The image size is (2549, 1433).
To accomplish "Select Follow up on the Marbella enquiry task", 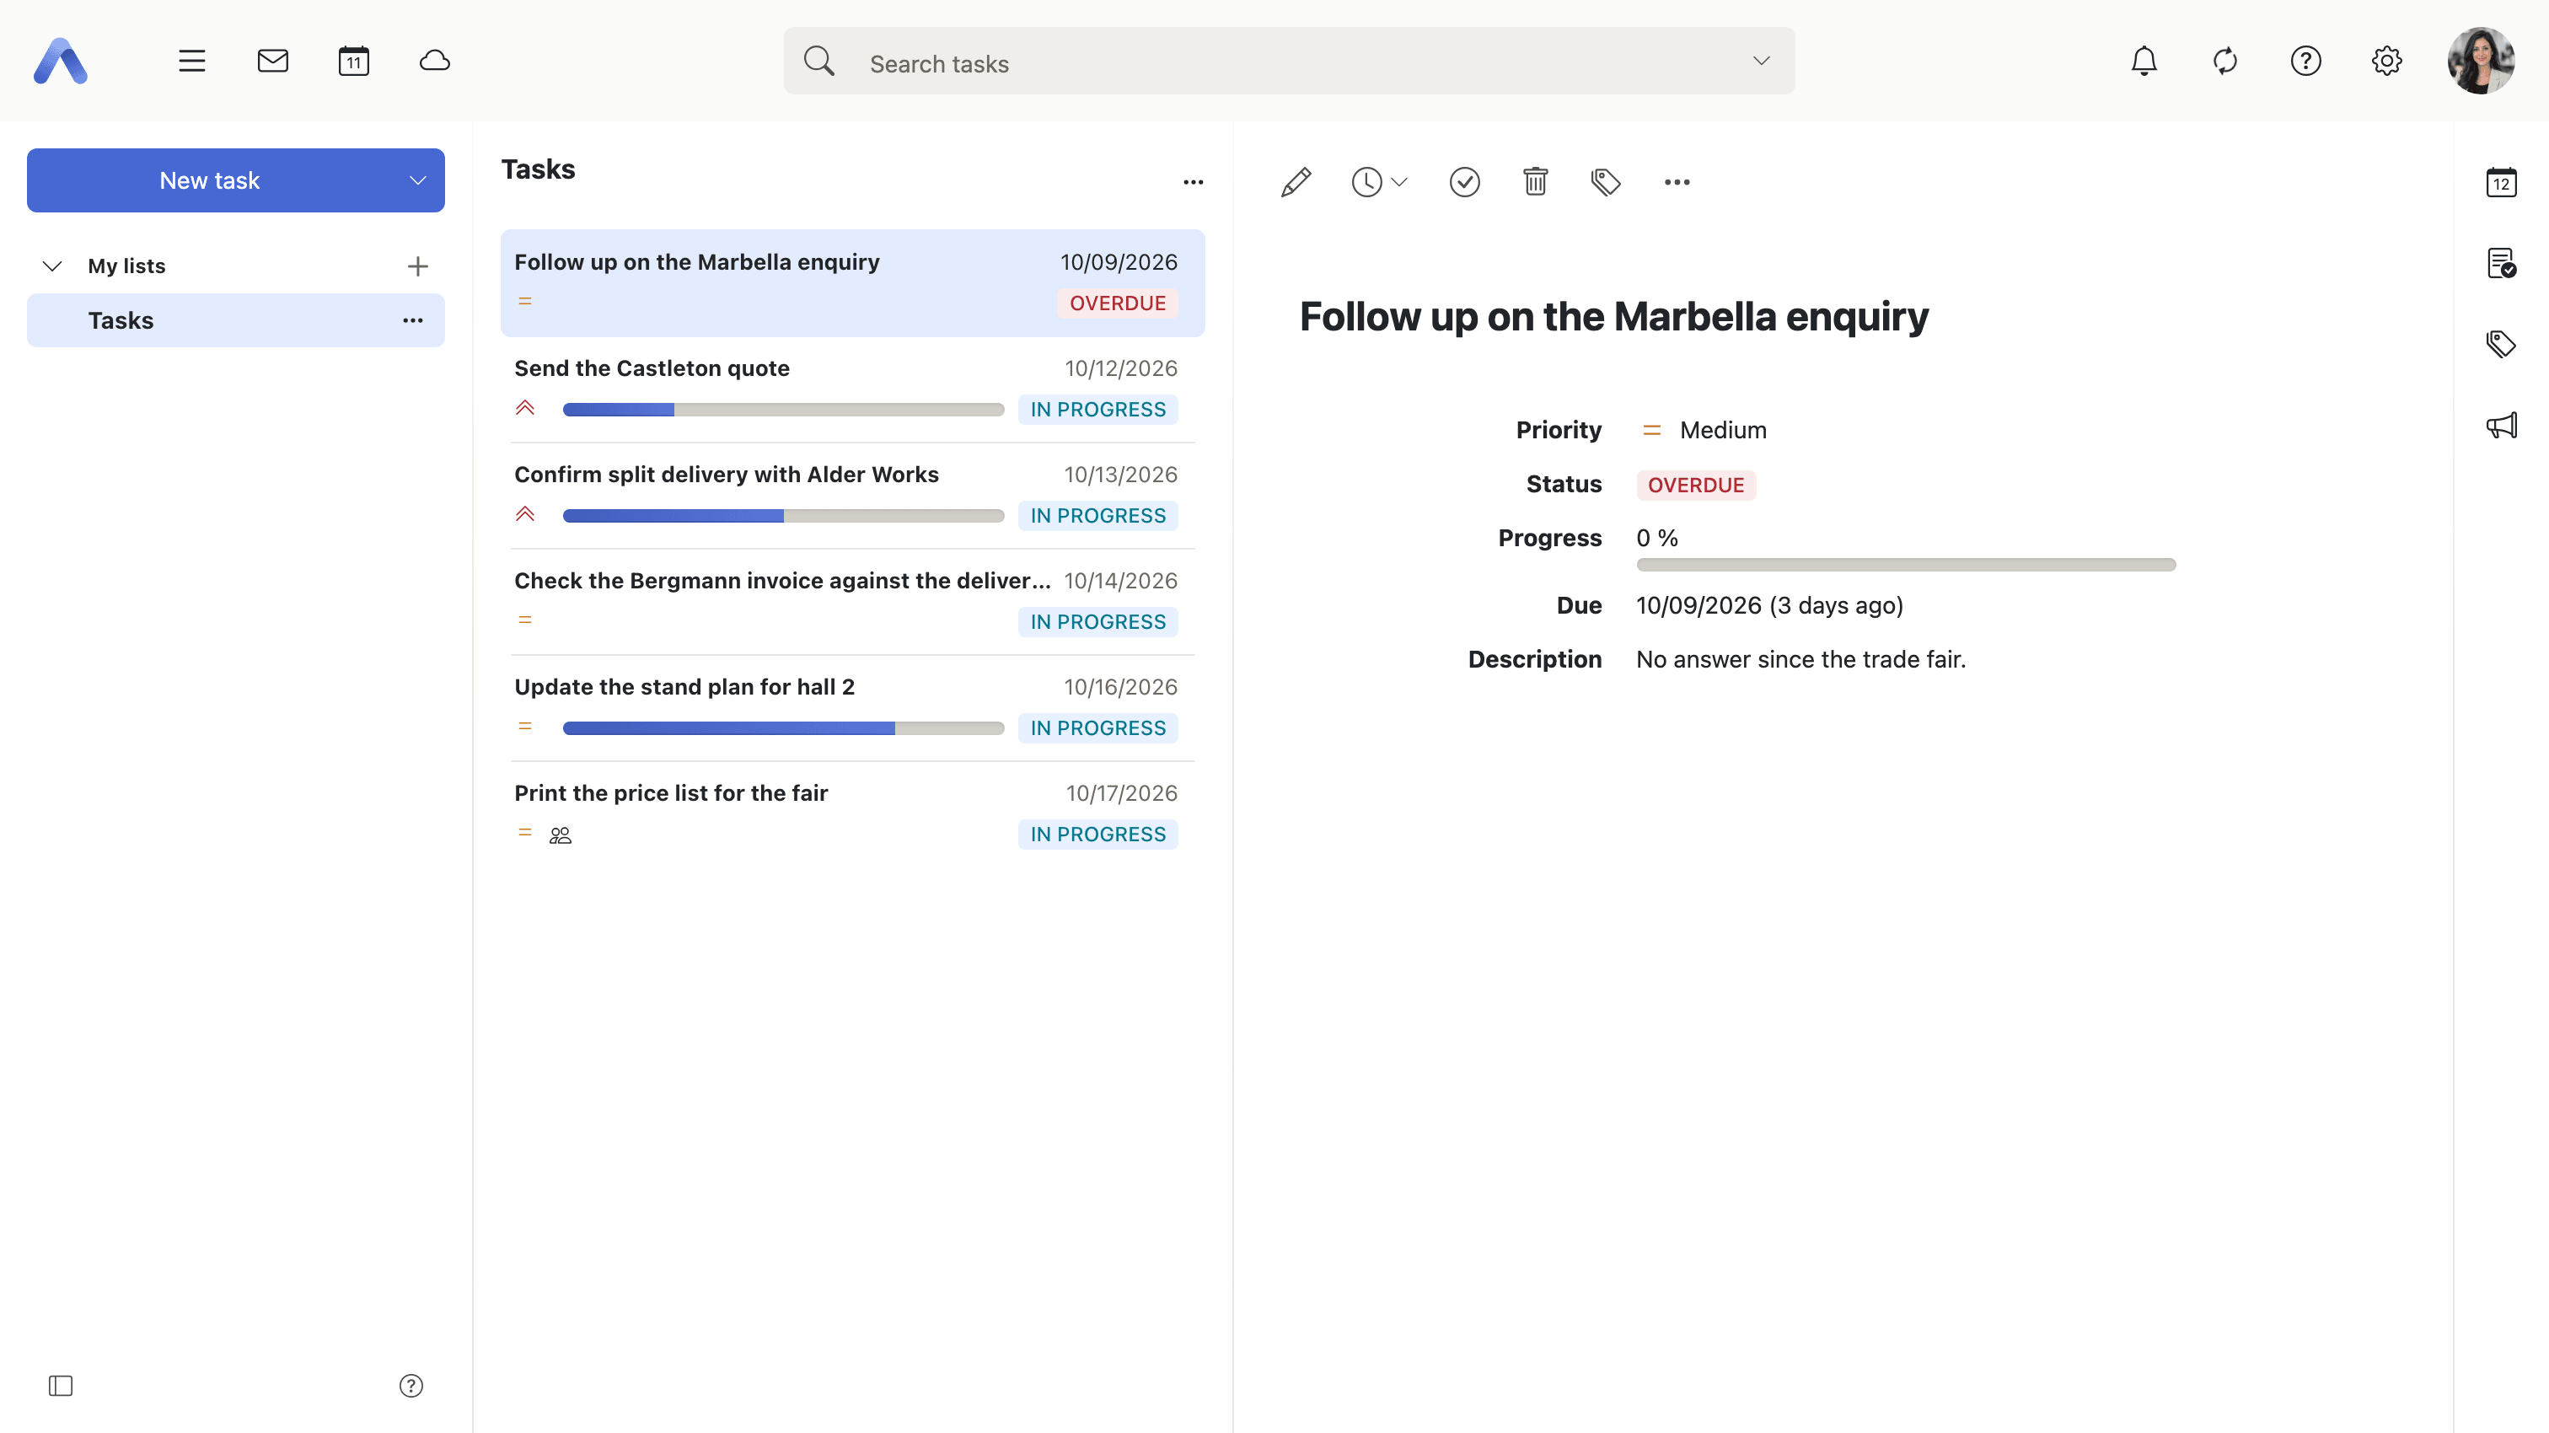I will (x=853, y=283).
